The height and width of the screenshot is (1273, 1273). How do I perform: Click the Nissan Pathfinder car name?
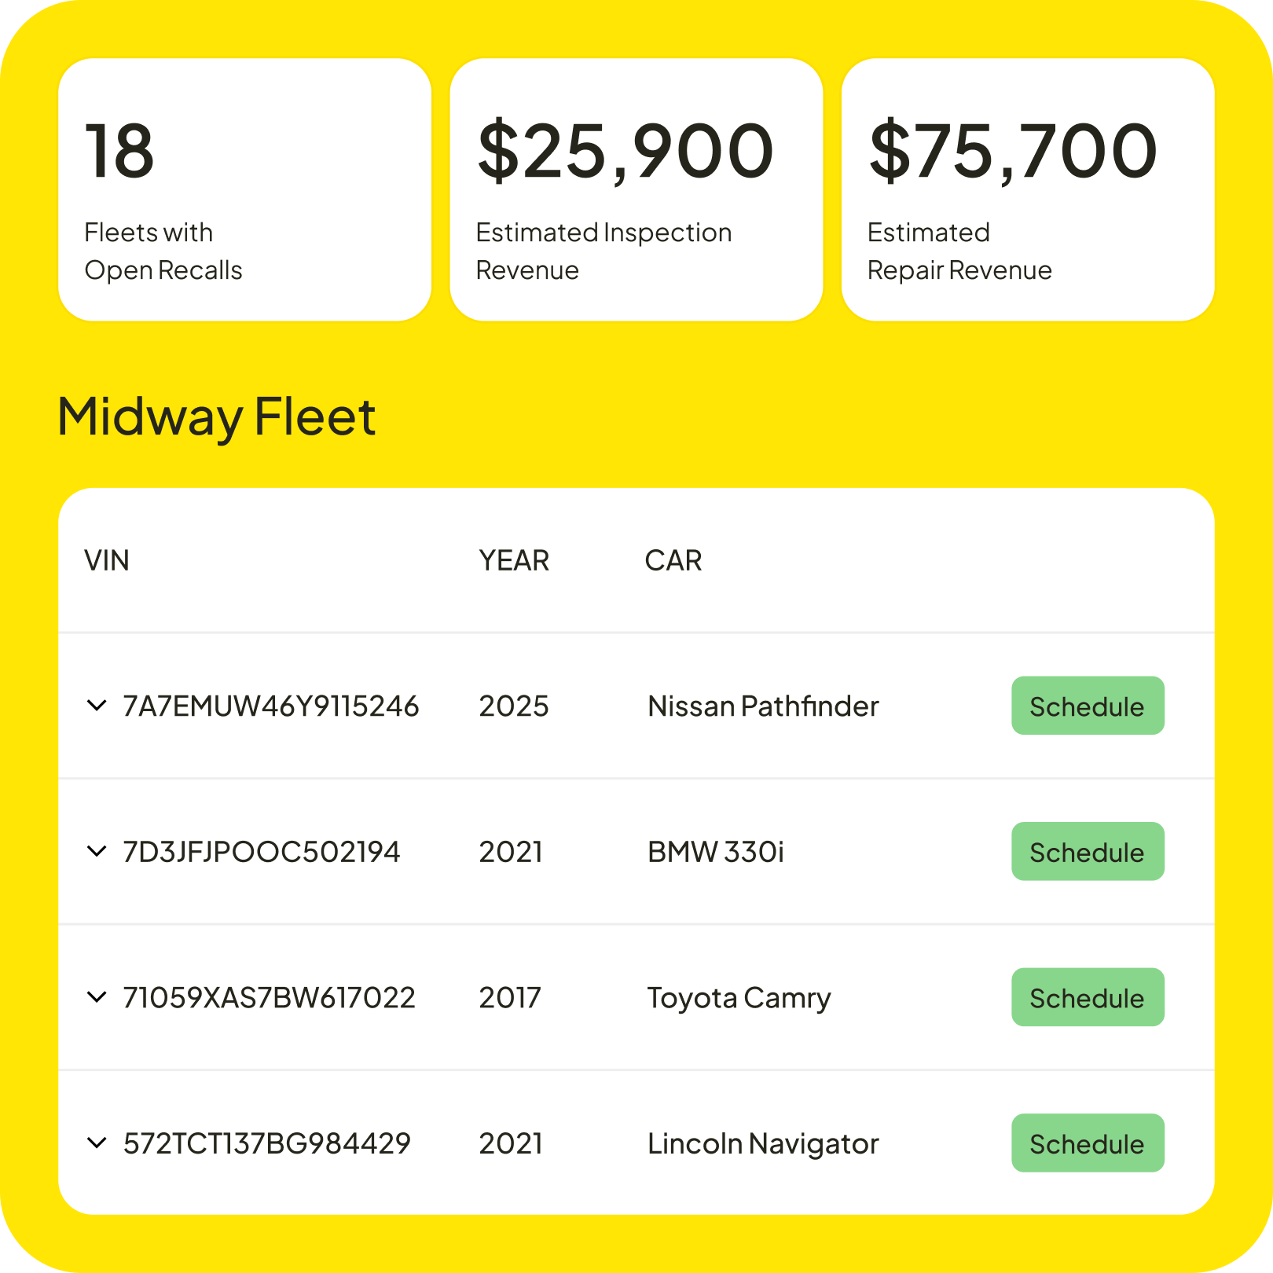pyautogui.click(x=763, y=706)
